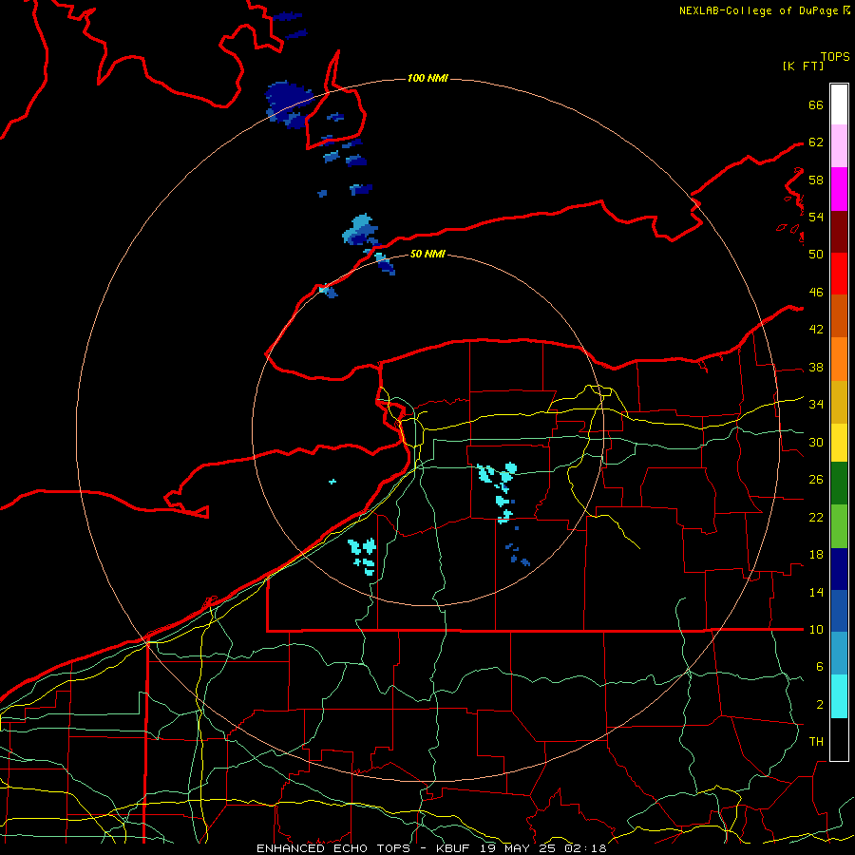Click the legend value 38
The height and width of the screenshot is (855, 855).
point(816,367)
